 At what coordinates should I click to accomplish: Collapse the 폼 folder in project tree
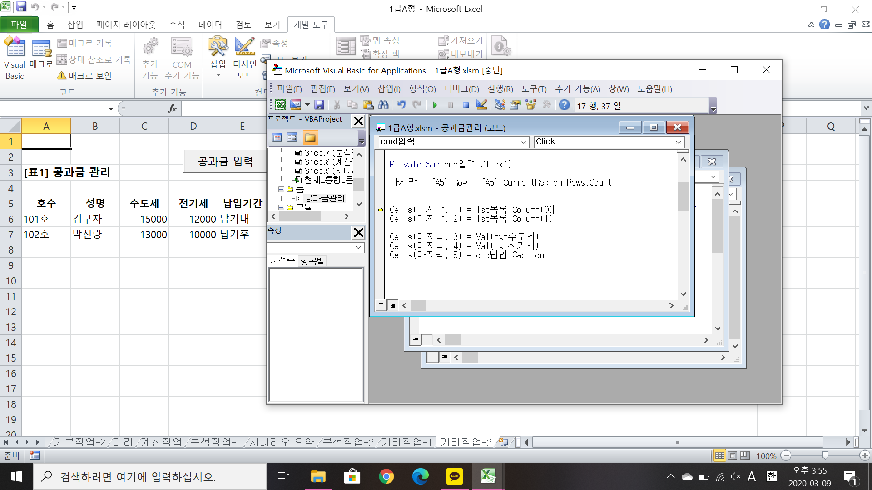[x=281, y=189]
